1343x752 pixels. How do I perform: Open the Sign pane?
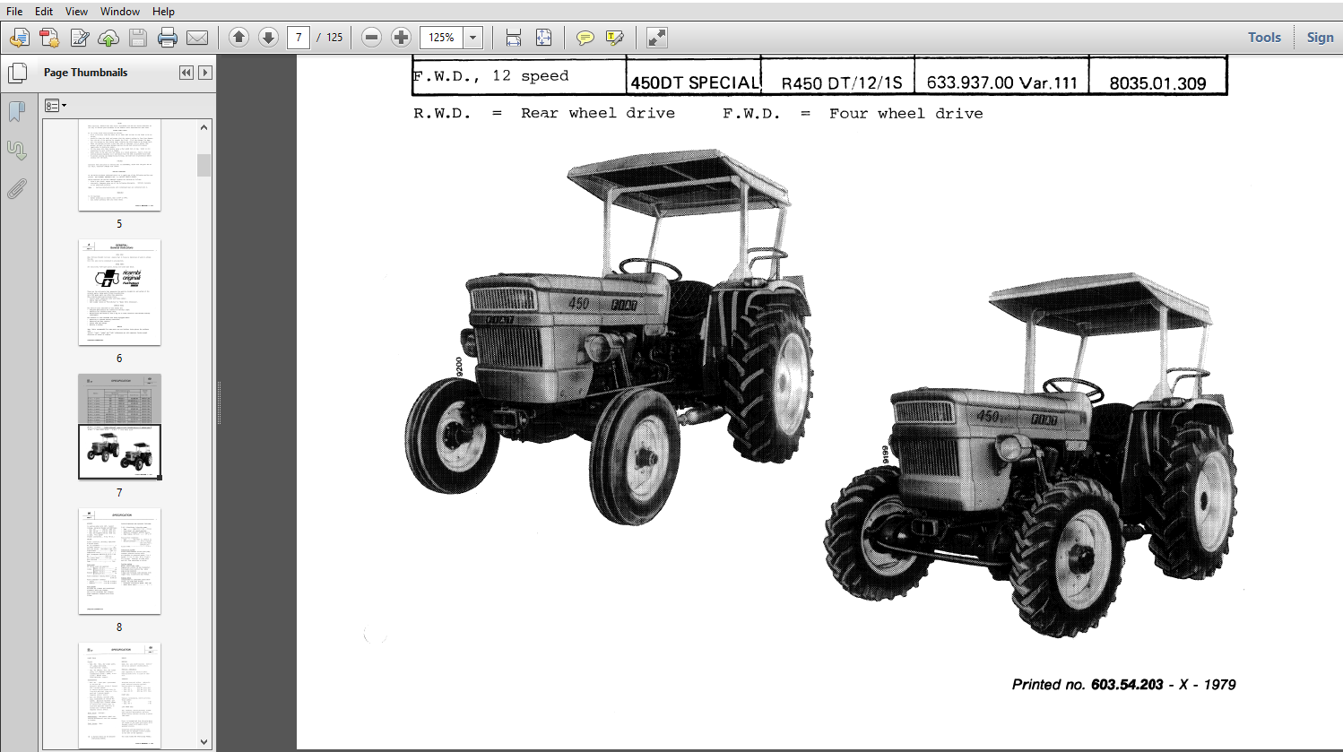1320,38
